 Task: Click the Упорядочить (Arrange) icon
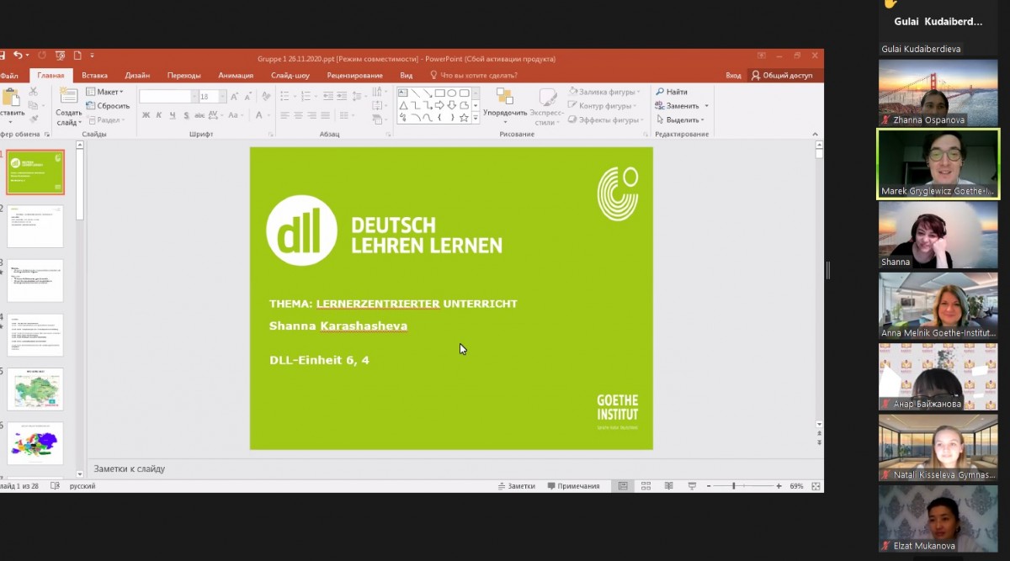click(504, 97)
